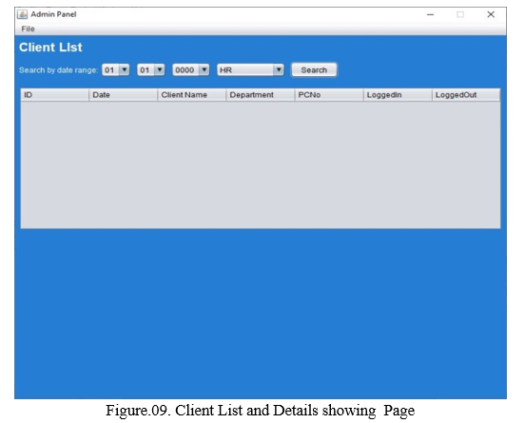Open the HR department combo box arrow
525x423 pixels.
(x=279, y=70)
